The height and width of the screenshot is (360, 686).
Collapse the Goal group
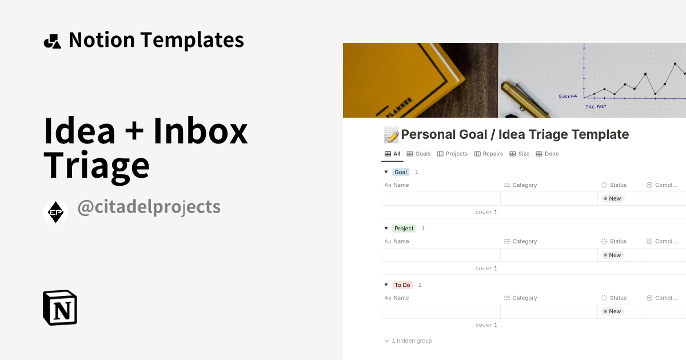pos(386,171)
